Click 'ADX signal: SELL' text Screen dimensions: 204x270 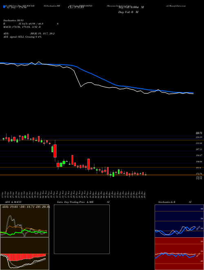pyautogui.click(x=14, y=37)
